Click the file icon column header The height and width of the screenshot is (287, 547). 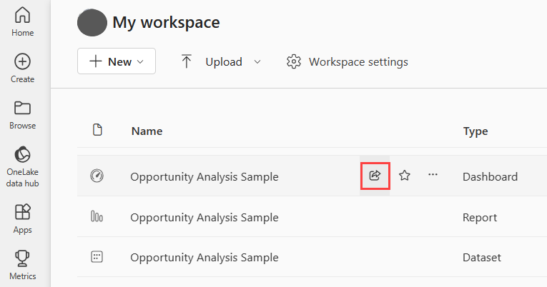[x=98, y=129]
